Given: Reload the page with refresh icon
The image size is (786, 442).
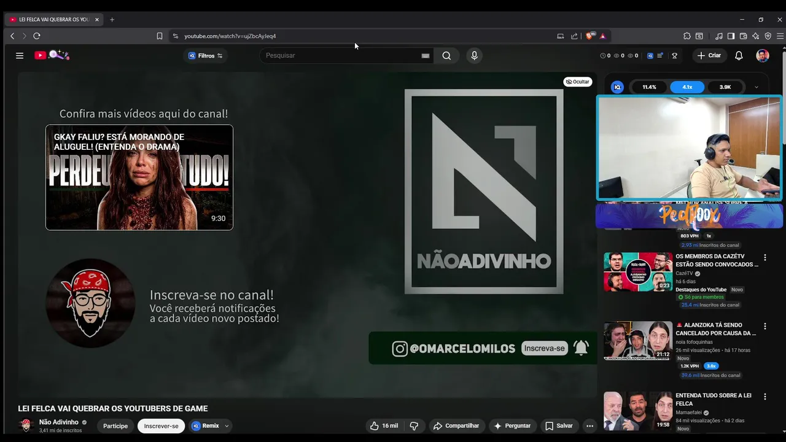Looking at the screenshot, I should (37, 36).
